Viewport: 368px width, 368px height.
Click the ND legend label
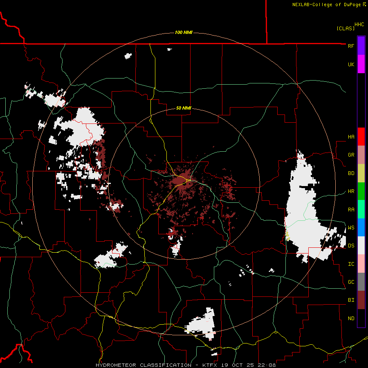351,318
